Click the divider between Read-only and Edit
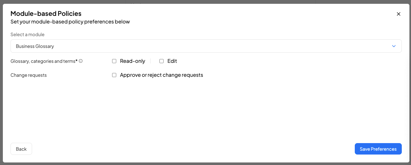 point(150,61)
